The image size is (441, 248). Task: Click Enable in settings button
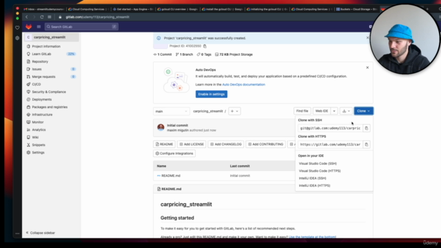coord(212,94)
